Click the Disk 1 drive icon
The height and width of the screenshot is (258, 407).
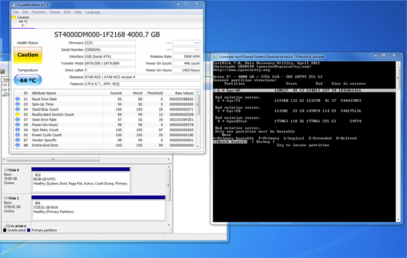pyautogui.click(x=6, y=199)
